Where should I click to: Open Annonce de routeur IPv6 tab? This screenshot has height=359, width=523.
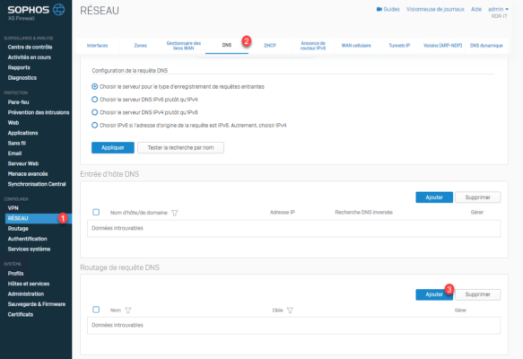(x=313, y=46)
